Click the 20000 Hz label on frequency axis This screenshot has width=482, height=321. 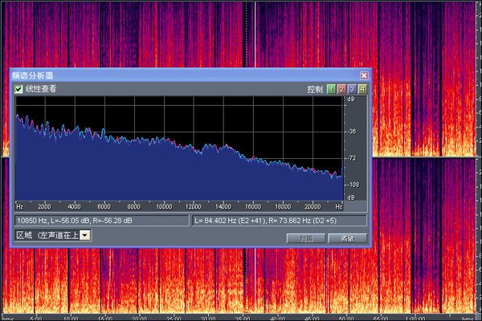312,205
